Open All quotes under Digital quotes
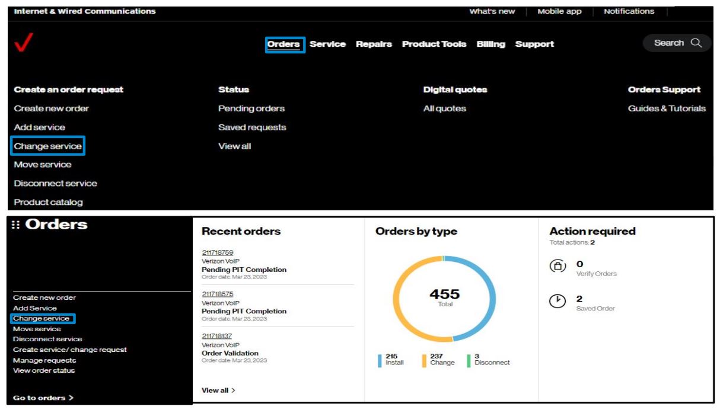This screenshot has height=410, width=720. (445, 108)
